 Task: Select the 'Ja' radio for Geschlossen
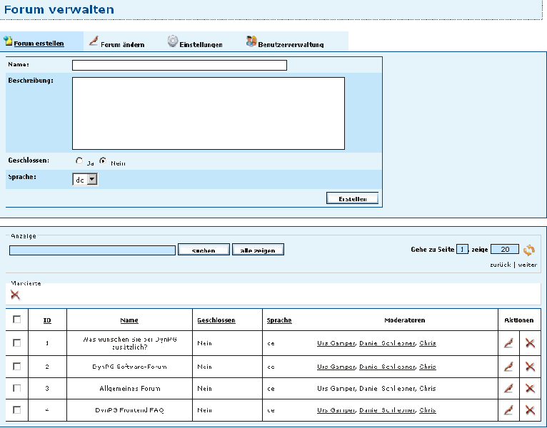(x=79, y=161)
